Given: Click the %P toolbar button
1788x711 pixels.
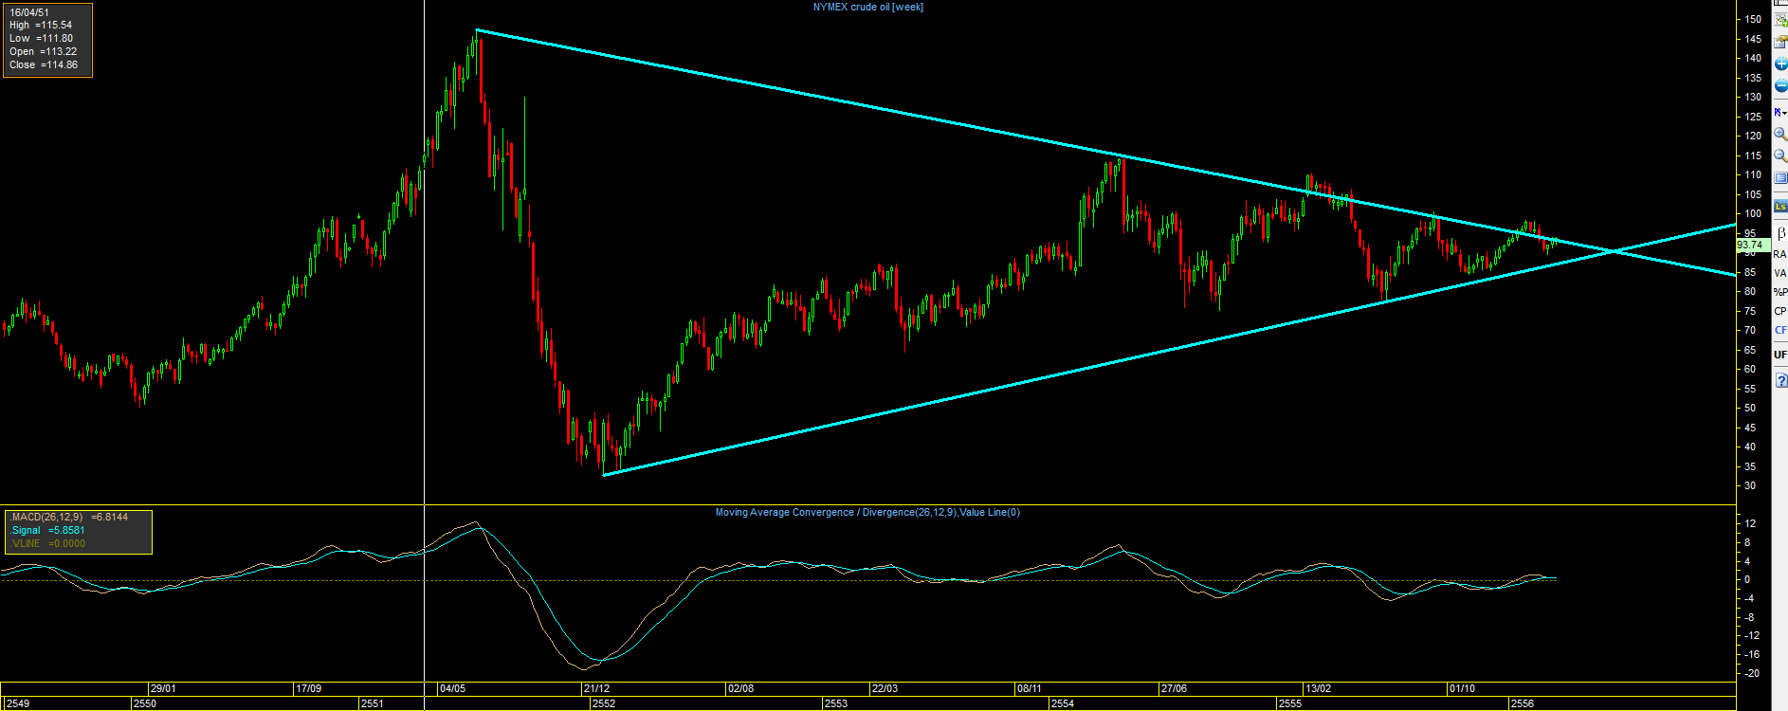Looking at the screenshot, I should [1779, 292].
